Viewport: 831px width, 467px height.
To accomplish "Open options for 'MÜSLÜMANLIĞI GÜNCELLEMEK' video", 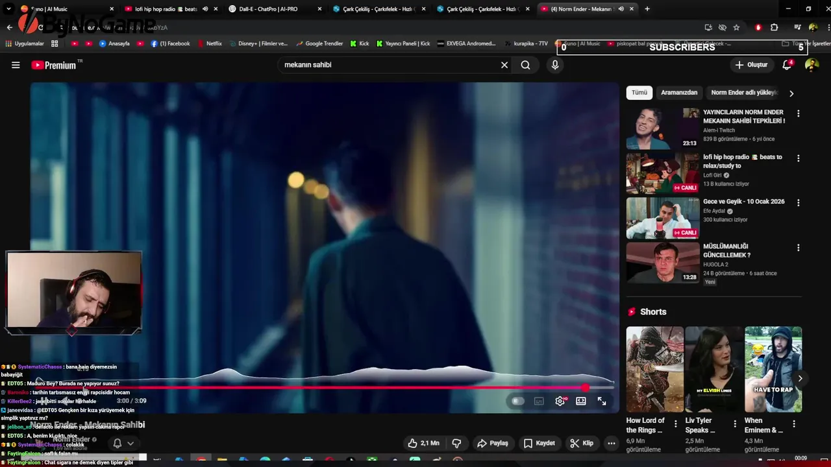I will [x=798, y=248].
